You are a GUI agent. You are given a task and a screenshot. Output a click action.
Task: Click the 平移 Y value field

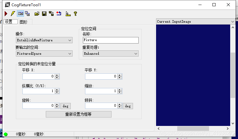pyautogui.click(x=101, y=76)
